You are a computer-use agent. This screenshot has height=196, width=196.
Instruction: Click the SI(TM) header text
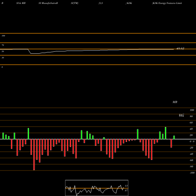point(74,3)
